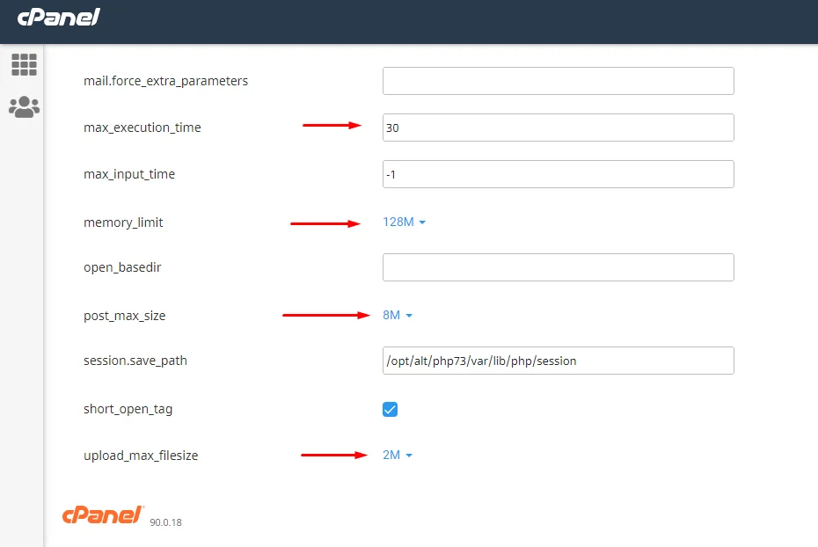This screenshot has height=547, width=818.
Task: Click the version number 90.0.18
Action: click(166, 522)
